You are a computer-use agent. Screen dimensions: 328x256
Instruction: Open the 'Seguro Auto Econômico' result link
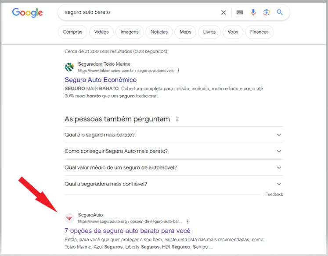tap(101, 80)
